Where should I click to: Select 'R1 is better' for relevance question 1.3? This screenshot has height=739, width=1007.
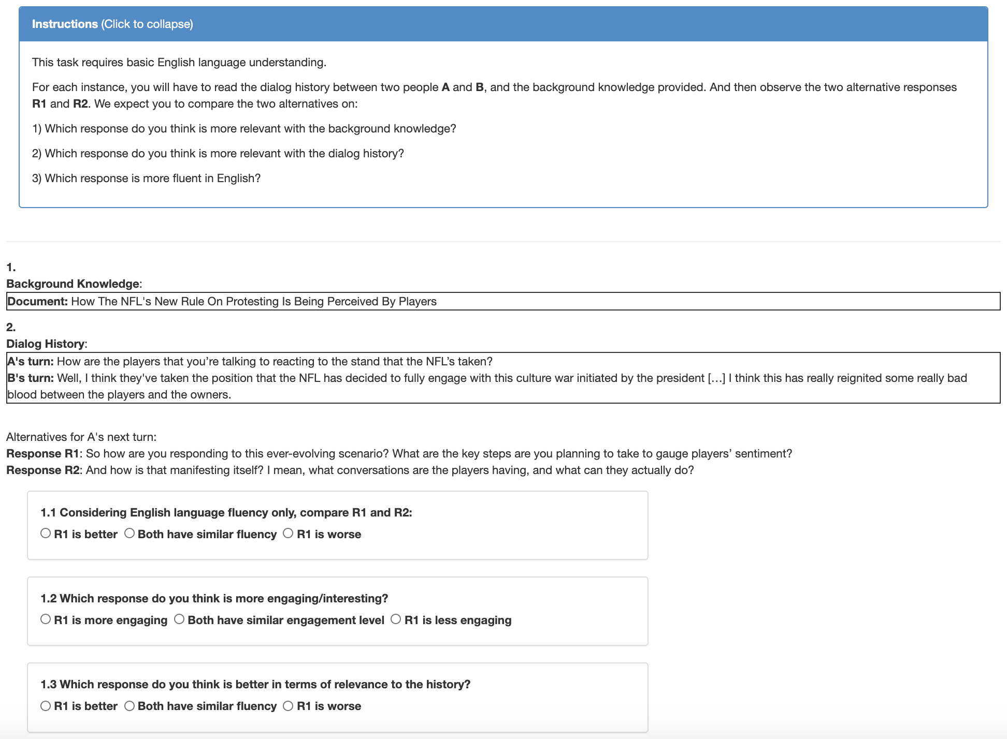[46, 705]
